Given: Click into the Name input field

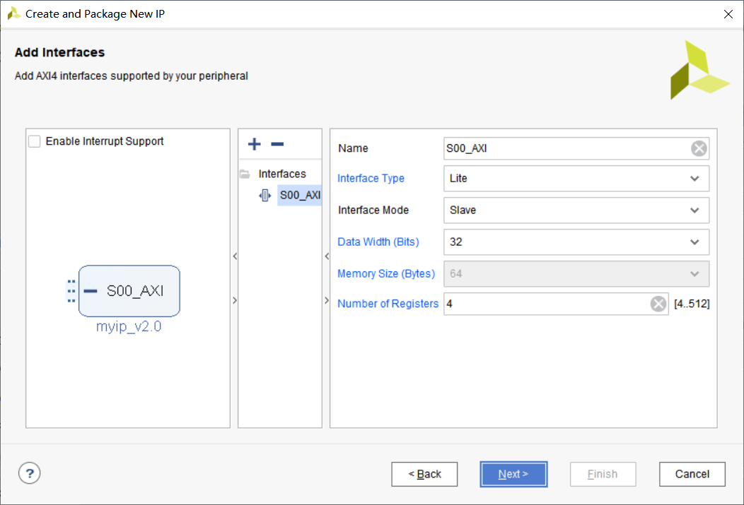Looking at the screenshot, I should (567, 149).
